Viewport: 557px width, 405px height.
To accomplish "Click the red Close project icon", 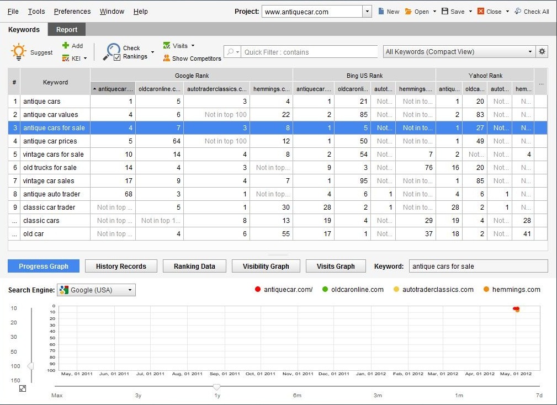I will 481,12.
